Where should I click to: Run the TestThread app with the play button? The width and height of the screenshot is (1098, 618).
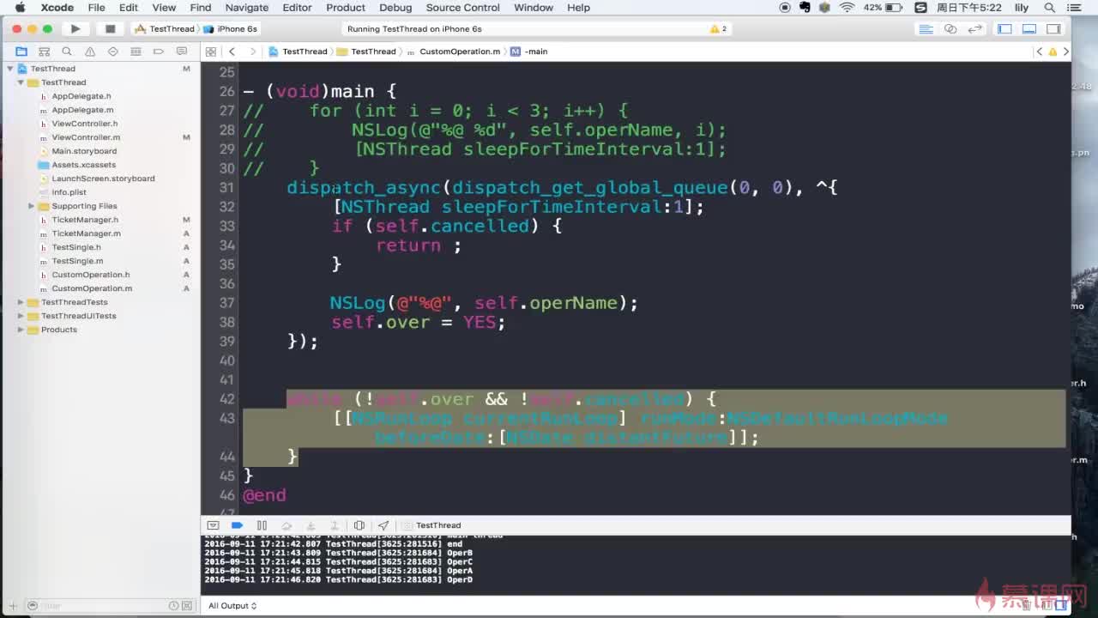tap(75, 28)
